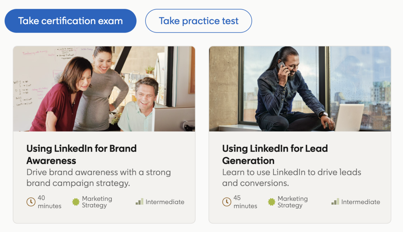The image size is (403, 232).
Task: Open Using LinkedIn for Lead Generation title
Action: coord(275,154)
